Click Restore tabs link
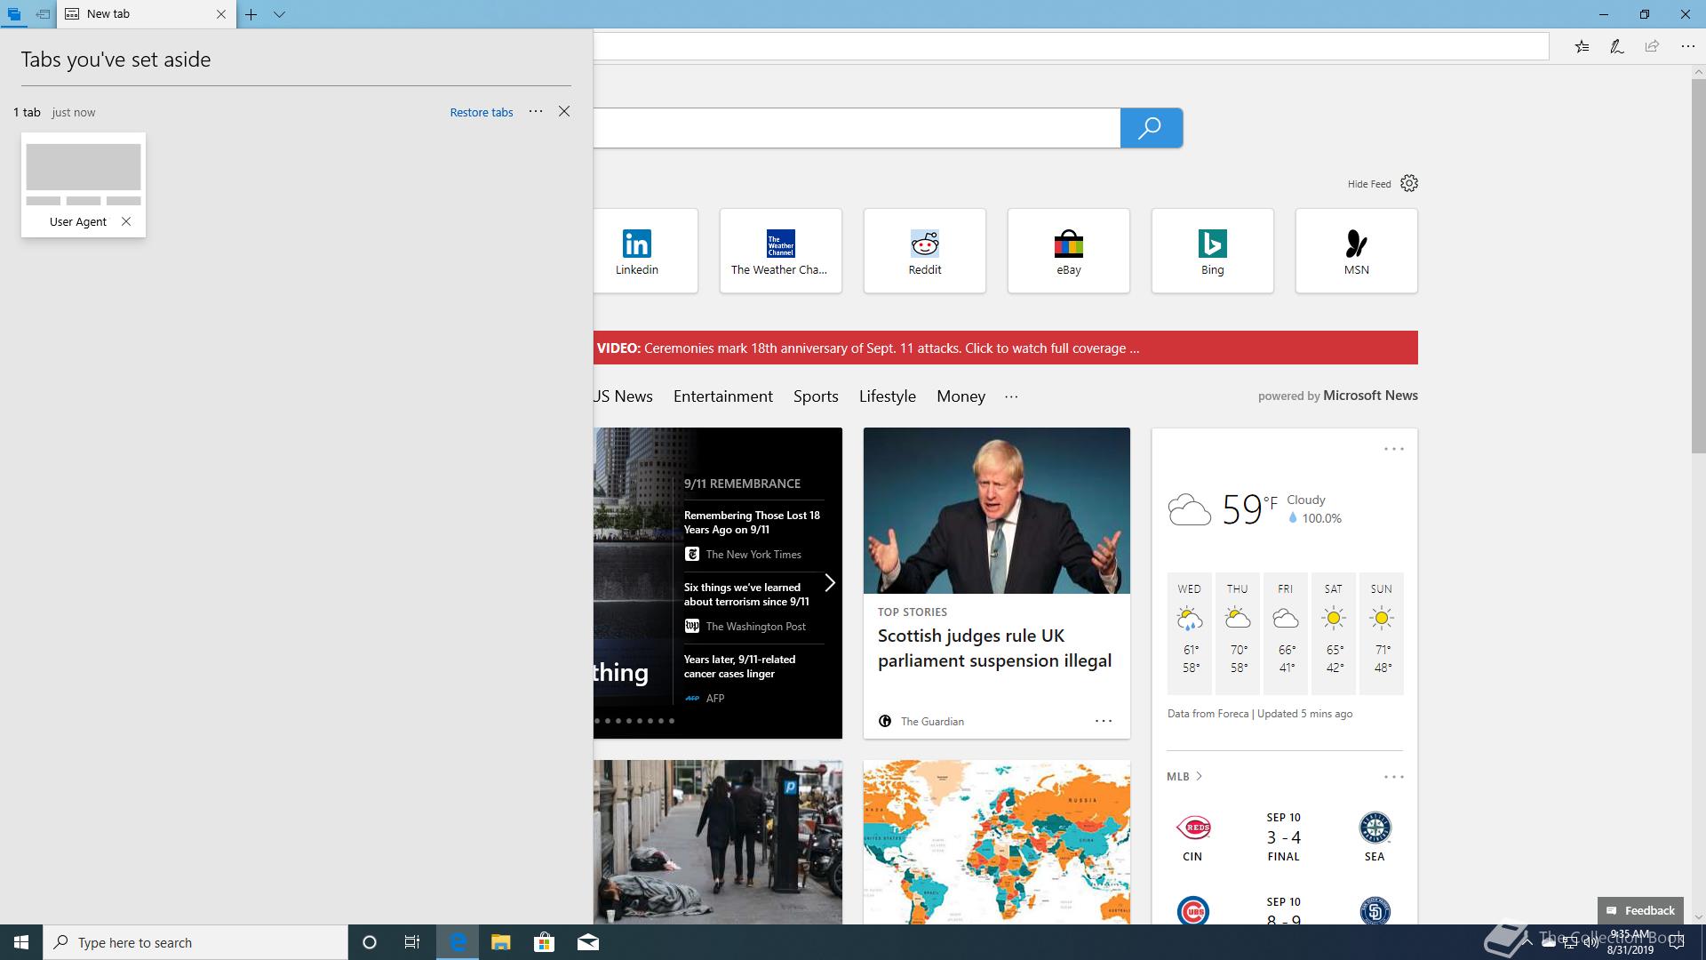Screen dimensions: 1706x960 pyautogui.click(x=482, y=112)
